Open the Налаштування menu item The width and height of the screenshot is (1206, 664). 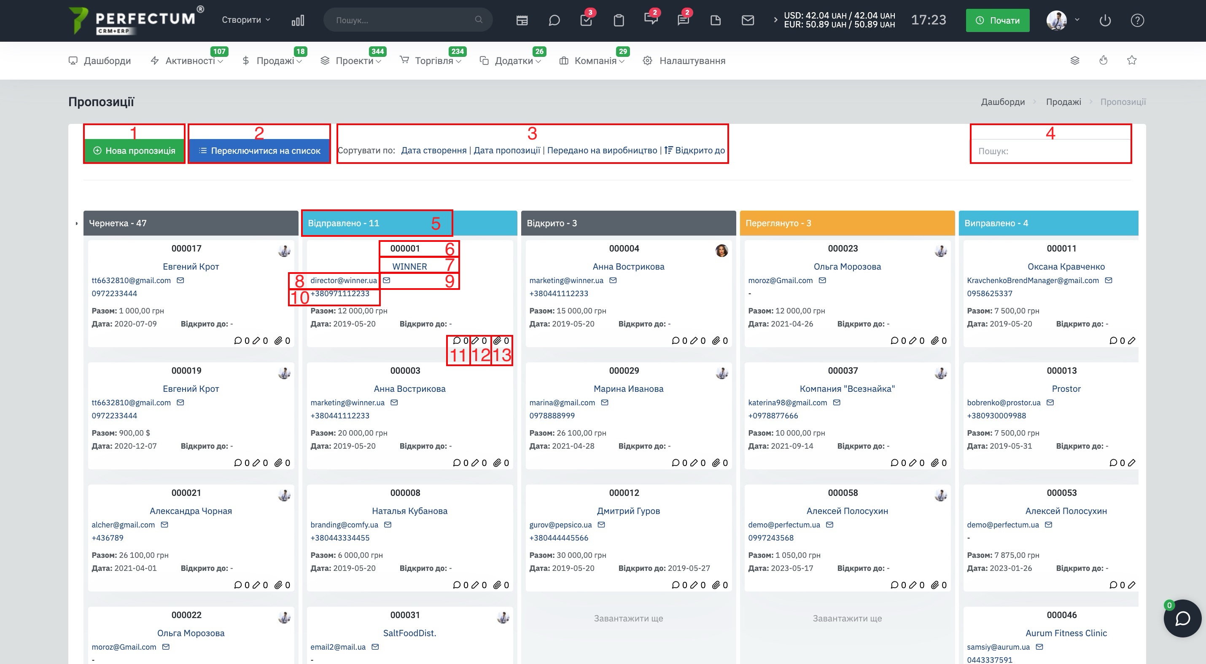(684, 61)
